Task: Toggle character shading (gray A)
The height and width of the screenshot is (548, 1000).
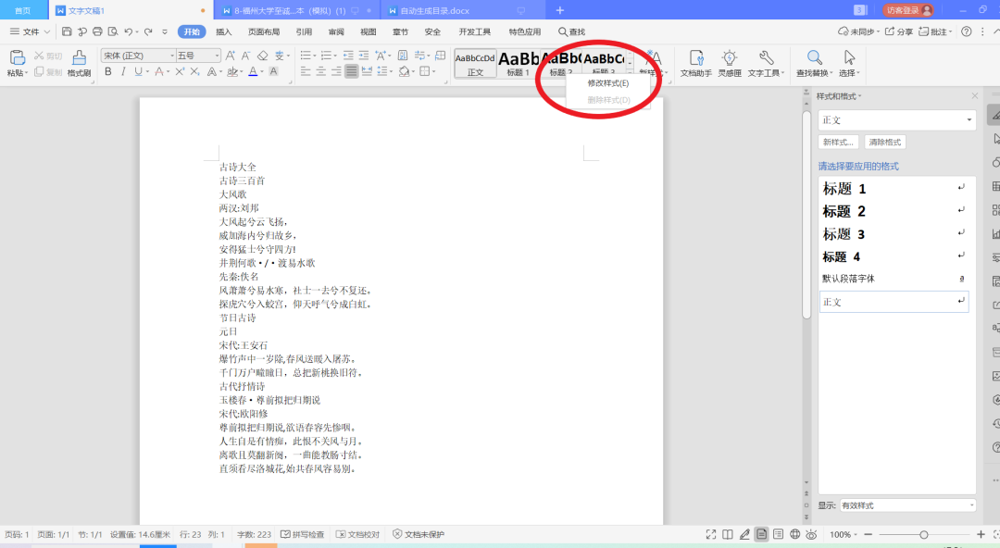Action: coord(273,71)
